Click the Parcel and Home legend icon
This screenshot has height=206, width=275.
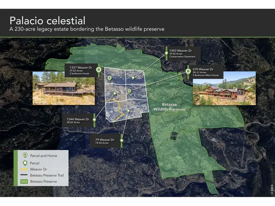tap(25, 155)
